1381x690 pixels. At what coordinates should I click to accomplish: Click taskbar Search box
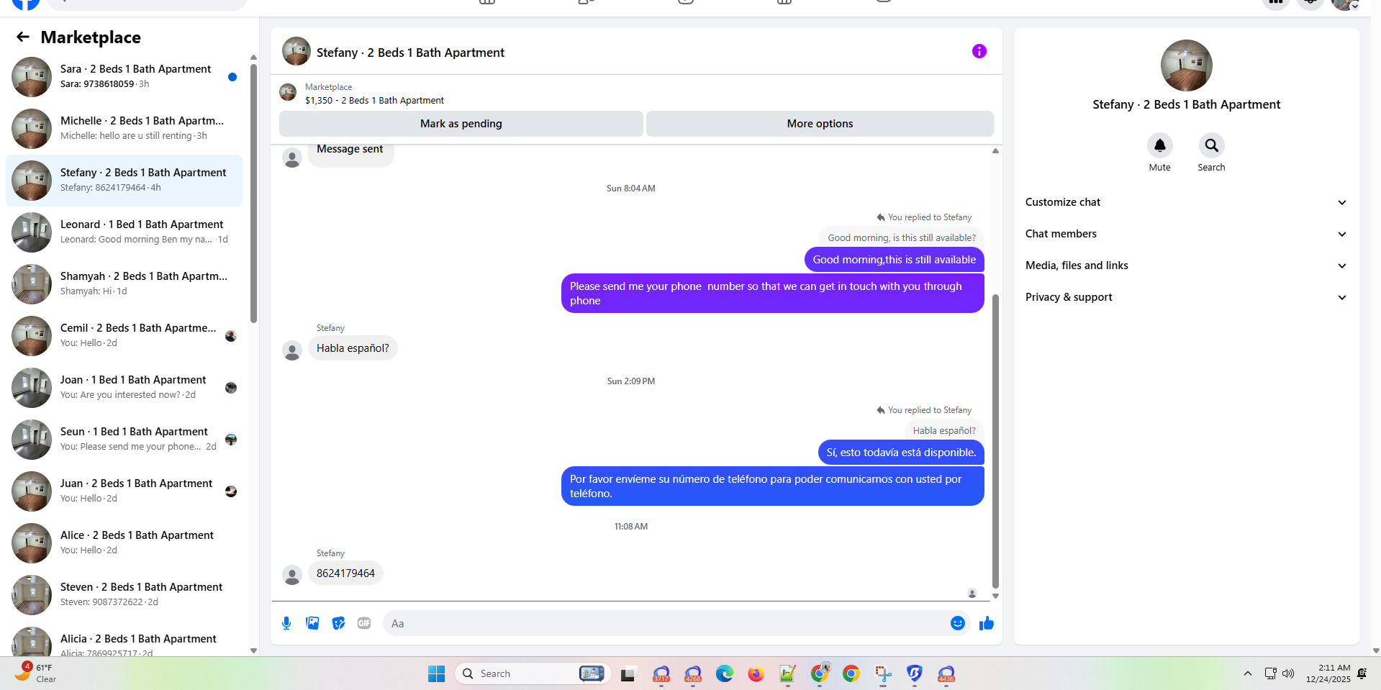click(x=533, y=673)
